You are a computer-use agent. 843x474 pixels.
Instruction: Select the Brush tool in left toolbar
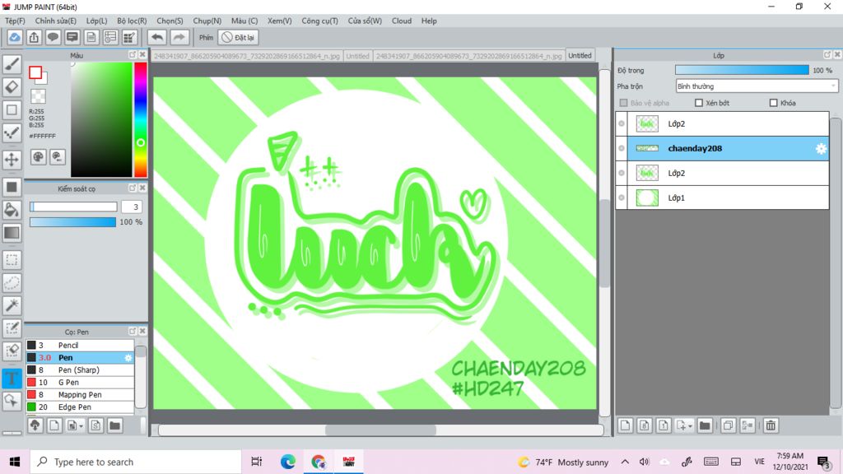coord(12,64)
